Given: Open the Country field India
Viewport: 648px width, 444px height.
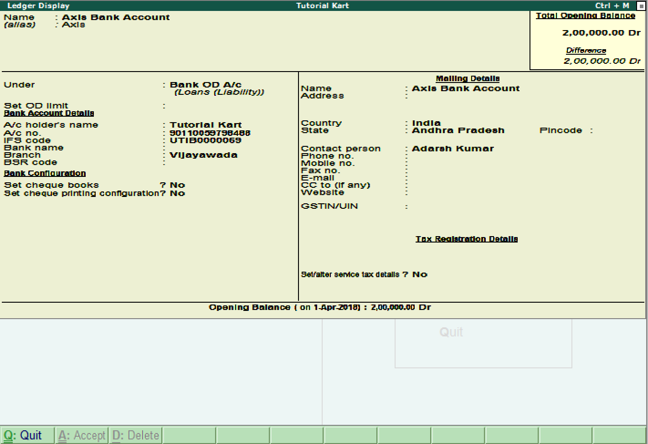Looking at the screenshot, I should click(x=426, y=123).
